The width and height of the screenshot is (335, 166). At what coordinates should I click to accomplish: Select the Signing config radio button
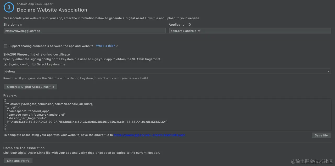5,64
